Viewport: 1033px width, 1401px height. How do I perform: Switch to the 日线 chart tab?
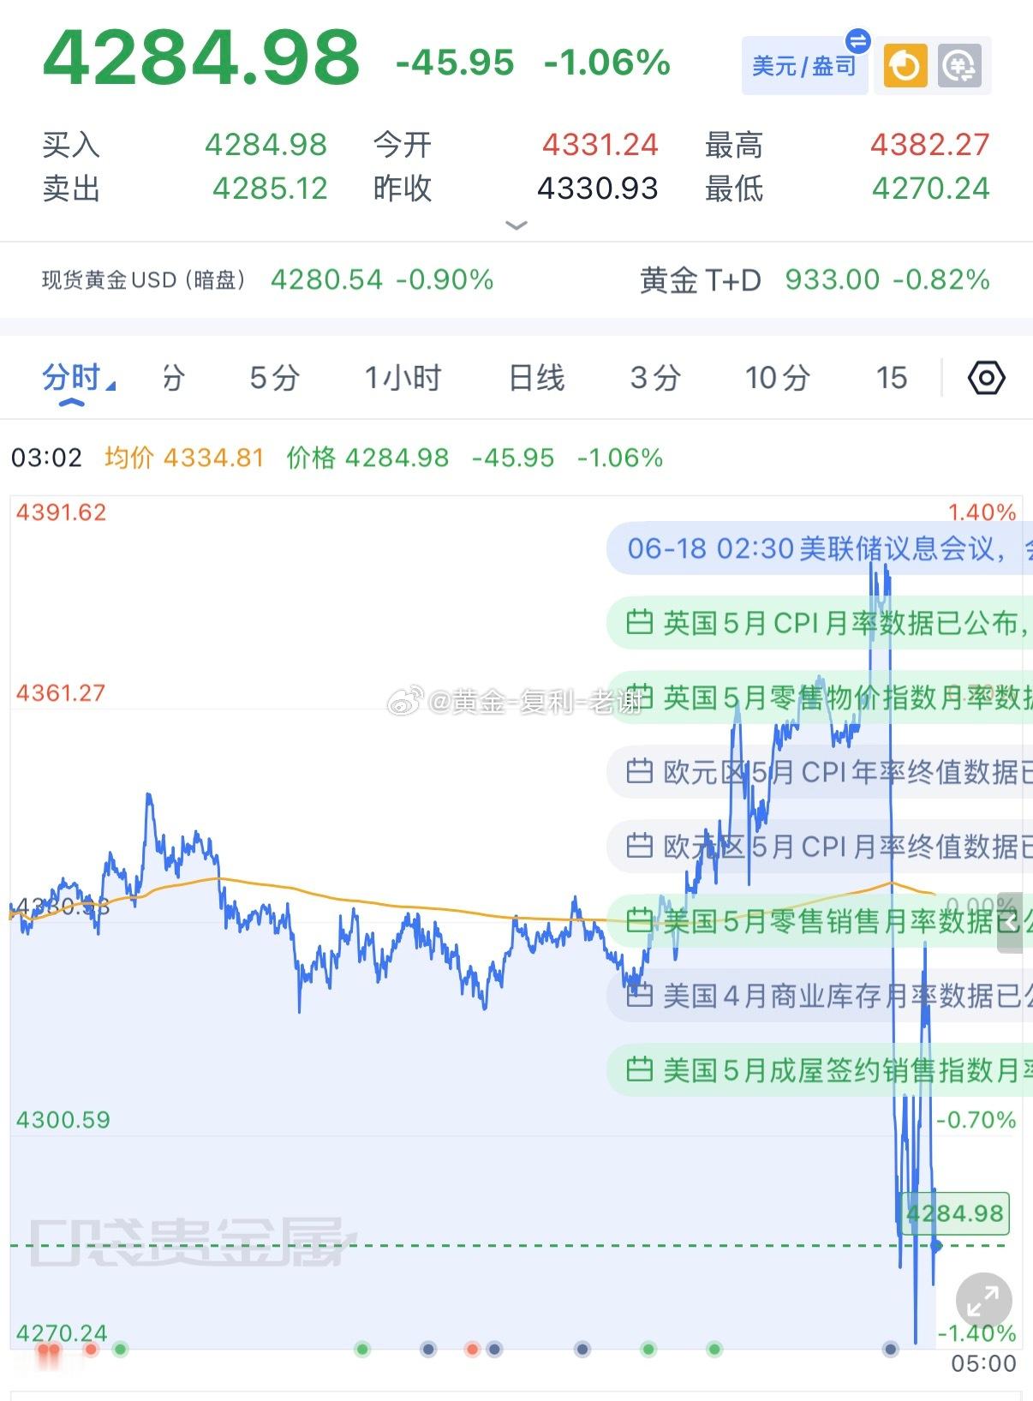(536, 378)
